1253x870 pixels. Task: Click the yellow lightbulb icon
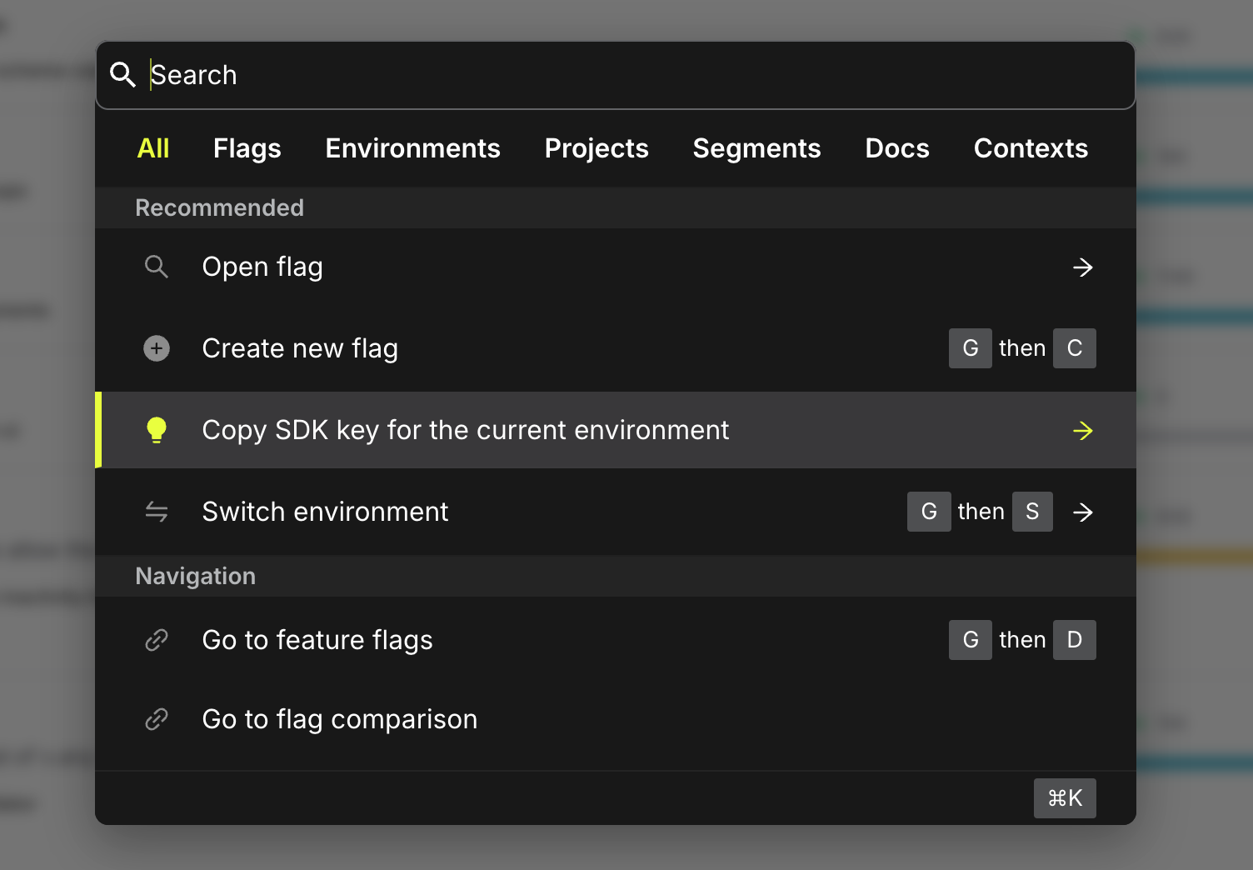click(157, 430)
